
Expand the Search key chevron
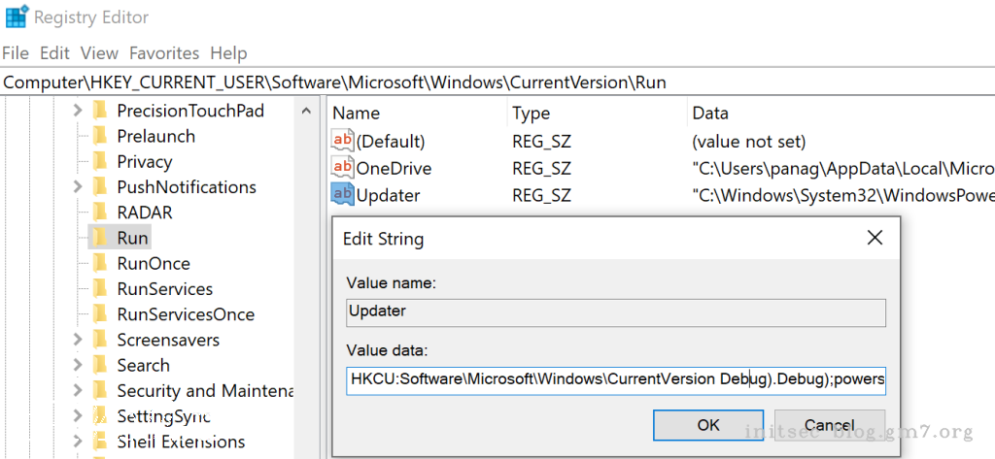point(78,366)
